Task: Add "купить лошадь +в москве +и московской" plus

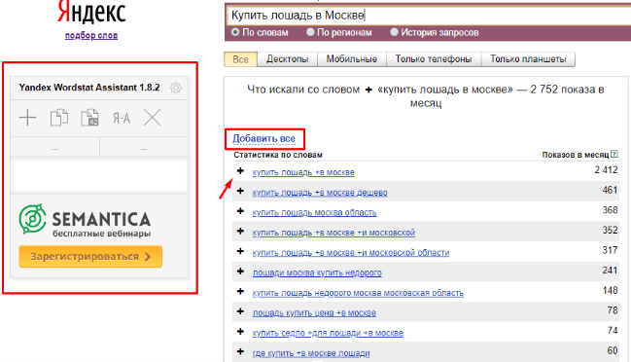Action: pos(240,232)
